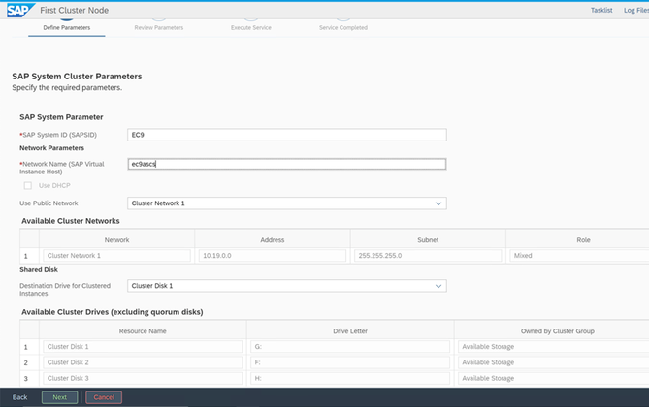
Task: Click the Next button
Action: coord(59,397)
